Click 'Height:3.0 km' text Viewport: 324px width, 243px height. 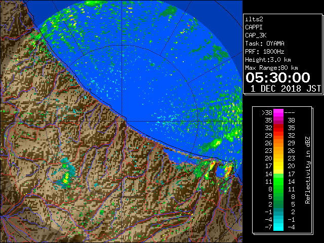268,60
